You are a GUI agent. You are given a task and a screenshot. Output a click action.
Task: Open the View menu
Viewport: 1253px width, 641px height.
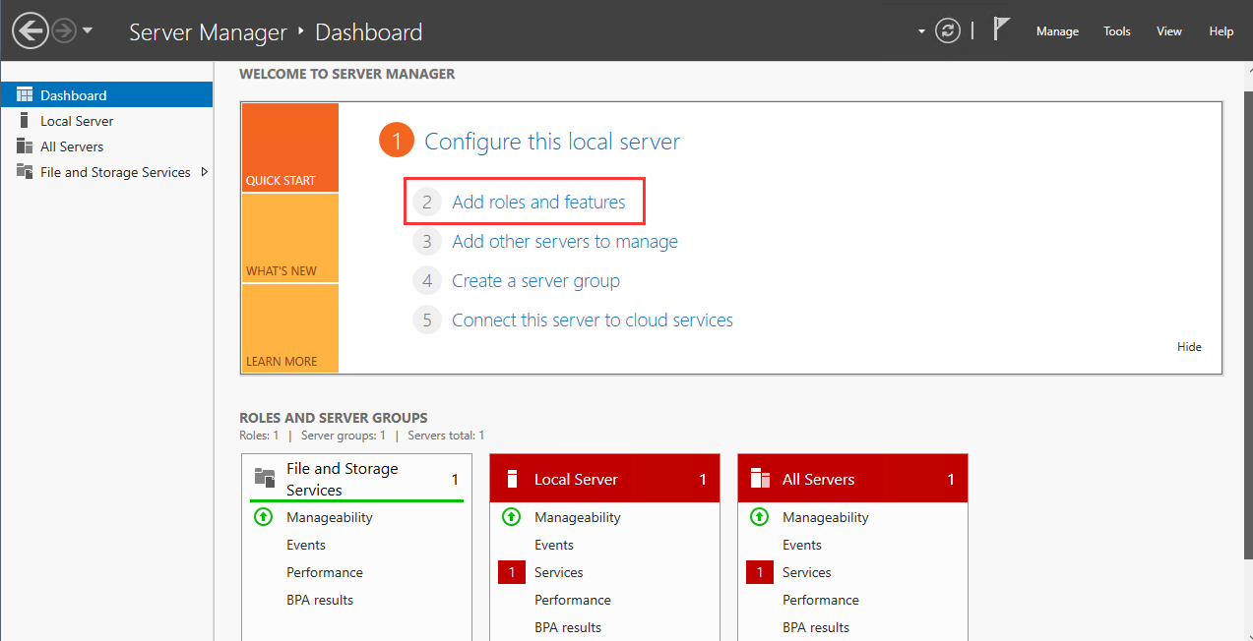(x=1169, y=31)
